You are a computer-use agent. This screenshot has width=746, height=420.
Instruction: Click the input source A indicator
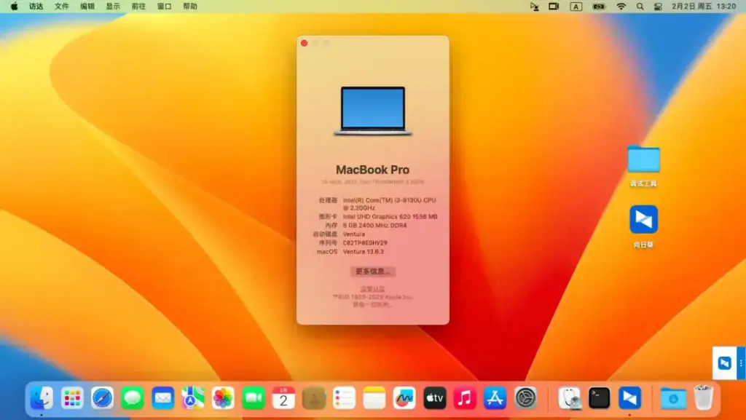[x=576, y=7]
